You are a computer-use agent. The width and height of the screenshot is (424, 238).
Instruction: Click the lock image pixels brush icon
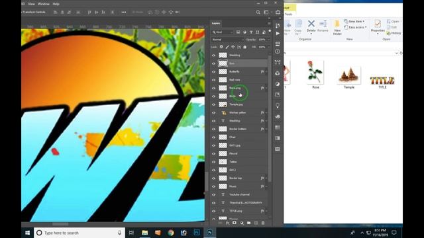click(x=227, y=47)
